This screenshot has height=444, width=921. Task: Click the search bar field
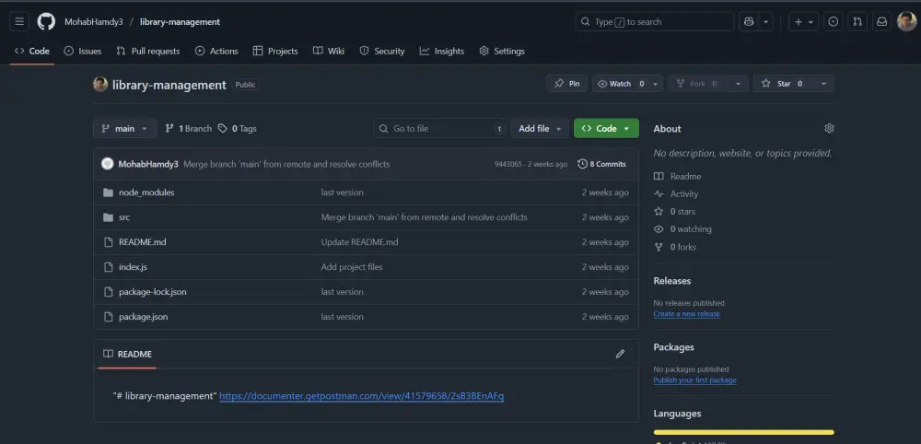(x=654, y=22)
